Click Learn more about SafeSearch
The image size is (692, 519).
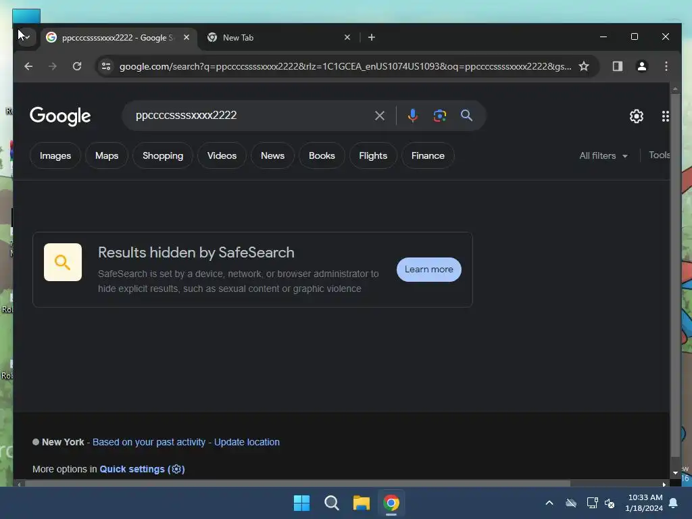click(428, 269)
